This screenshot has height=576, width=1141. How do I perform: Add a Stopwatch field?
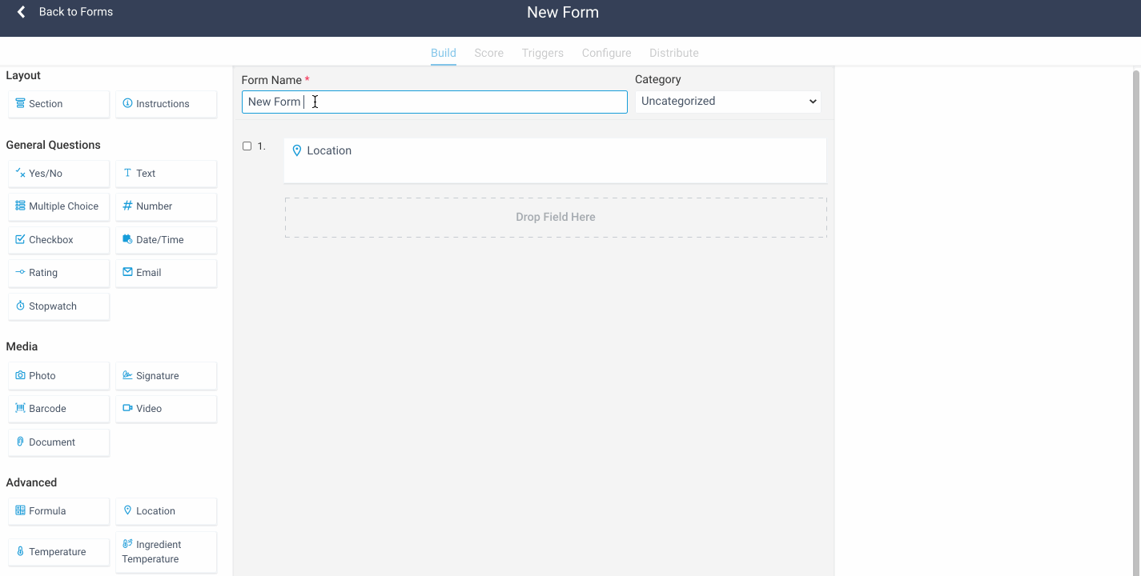pos(58,306)
